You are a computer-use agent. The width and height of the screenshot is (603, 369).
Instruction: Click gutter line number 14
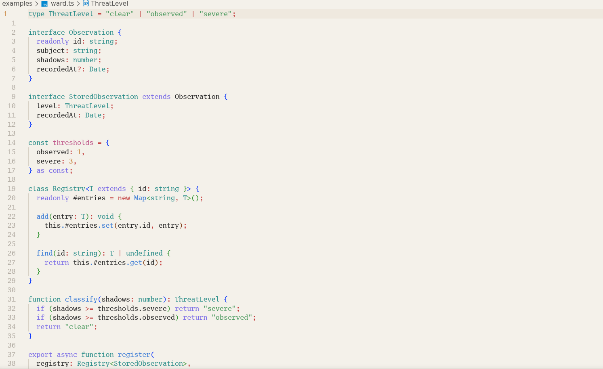(11, 143)
